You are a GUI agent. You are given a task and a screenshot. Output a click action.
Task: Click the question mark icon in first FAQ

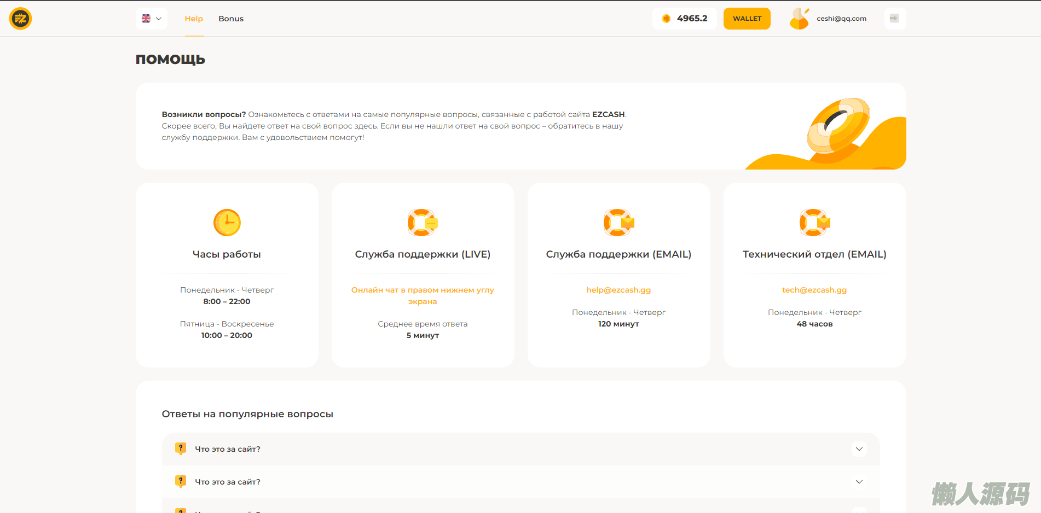(x=181, y=448)
